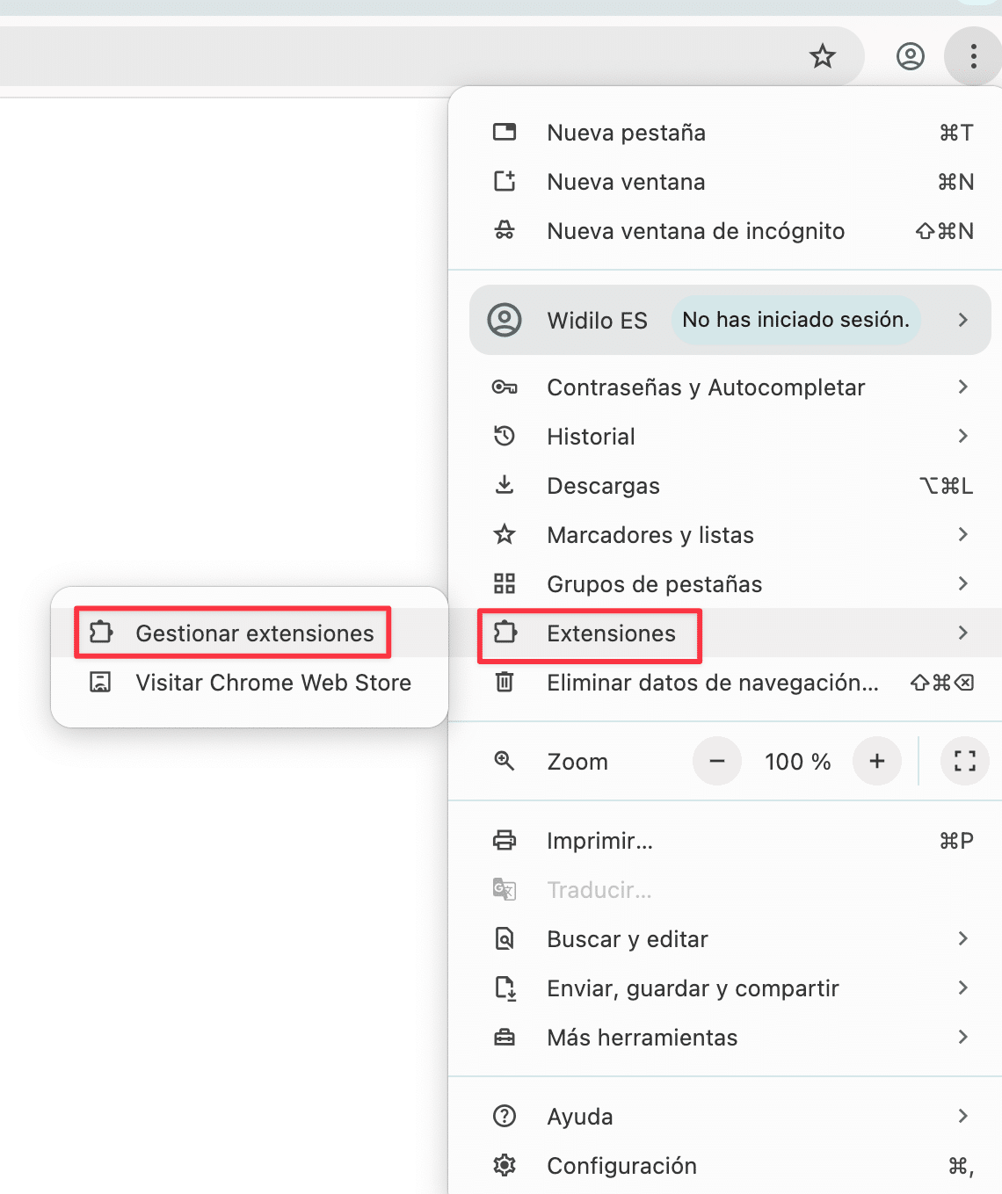Expand the Ayuda submenu arrow
The height and width of the screenshot is (1194, 1002).
[963, 1116]
